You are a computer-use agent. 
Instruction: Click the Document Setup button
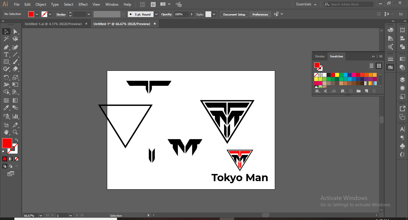[234, 14]
